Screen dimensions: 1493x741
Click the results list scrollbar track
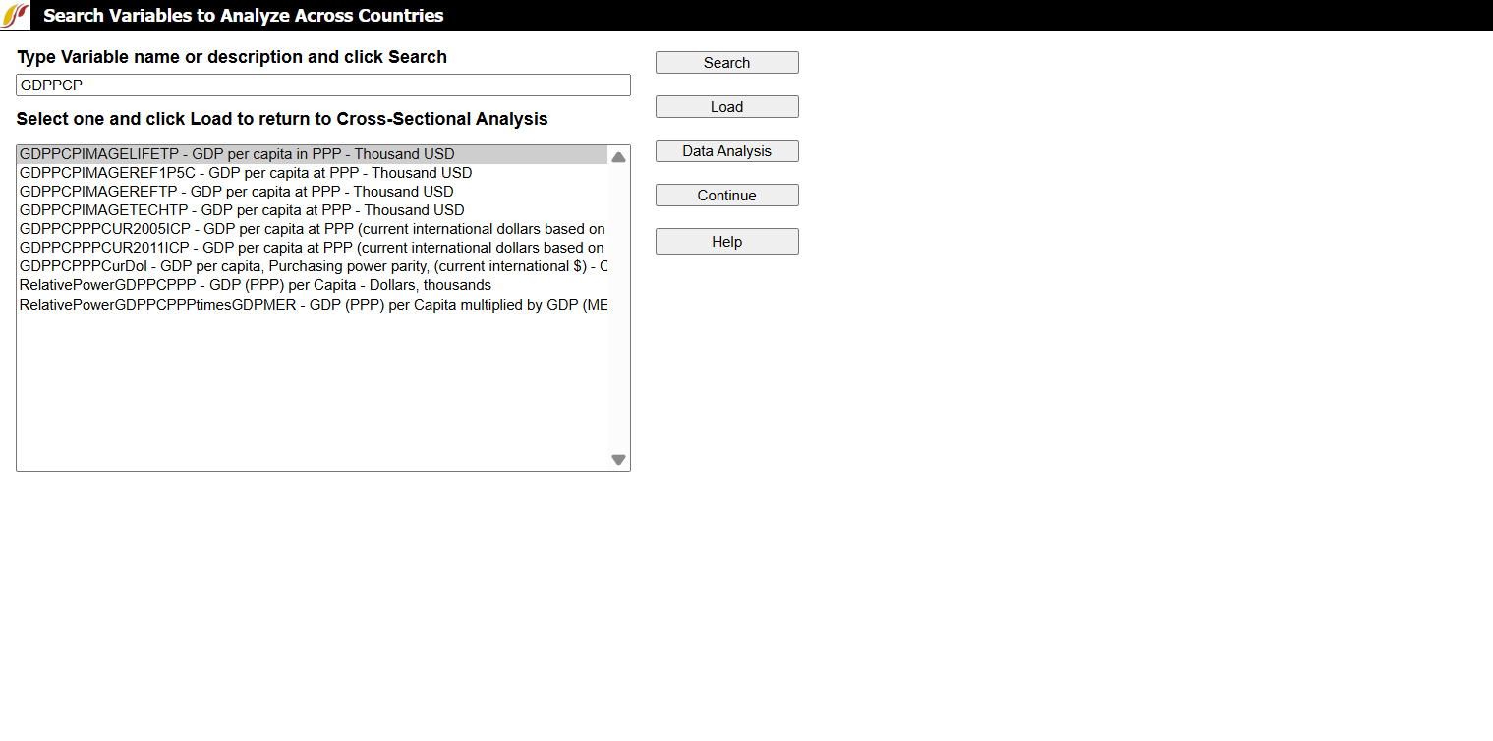tap(618, 314)
